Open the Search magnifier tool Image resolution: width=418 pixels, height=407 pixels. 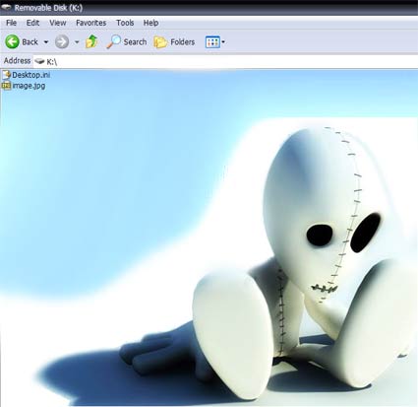(x=113, y=41)
